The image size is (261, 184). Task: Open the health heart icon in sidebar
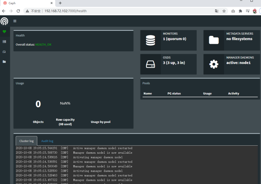4,32
